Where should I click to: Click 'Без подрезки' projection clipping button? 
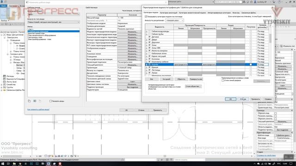132,87
